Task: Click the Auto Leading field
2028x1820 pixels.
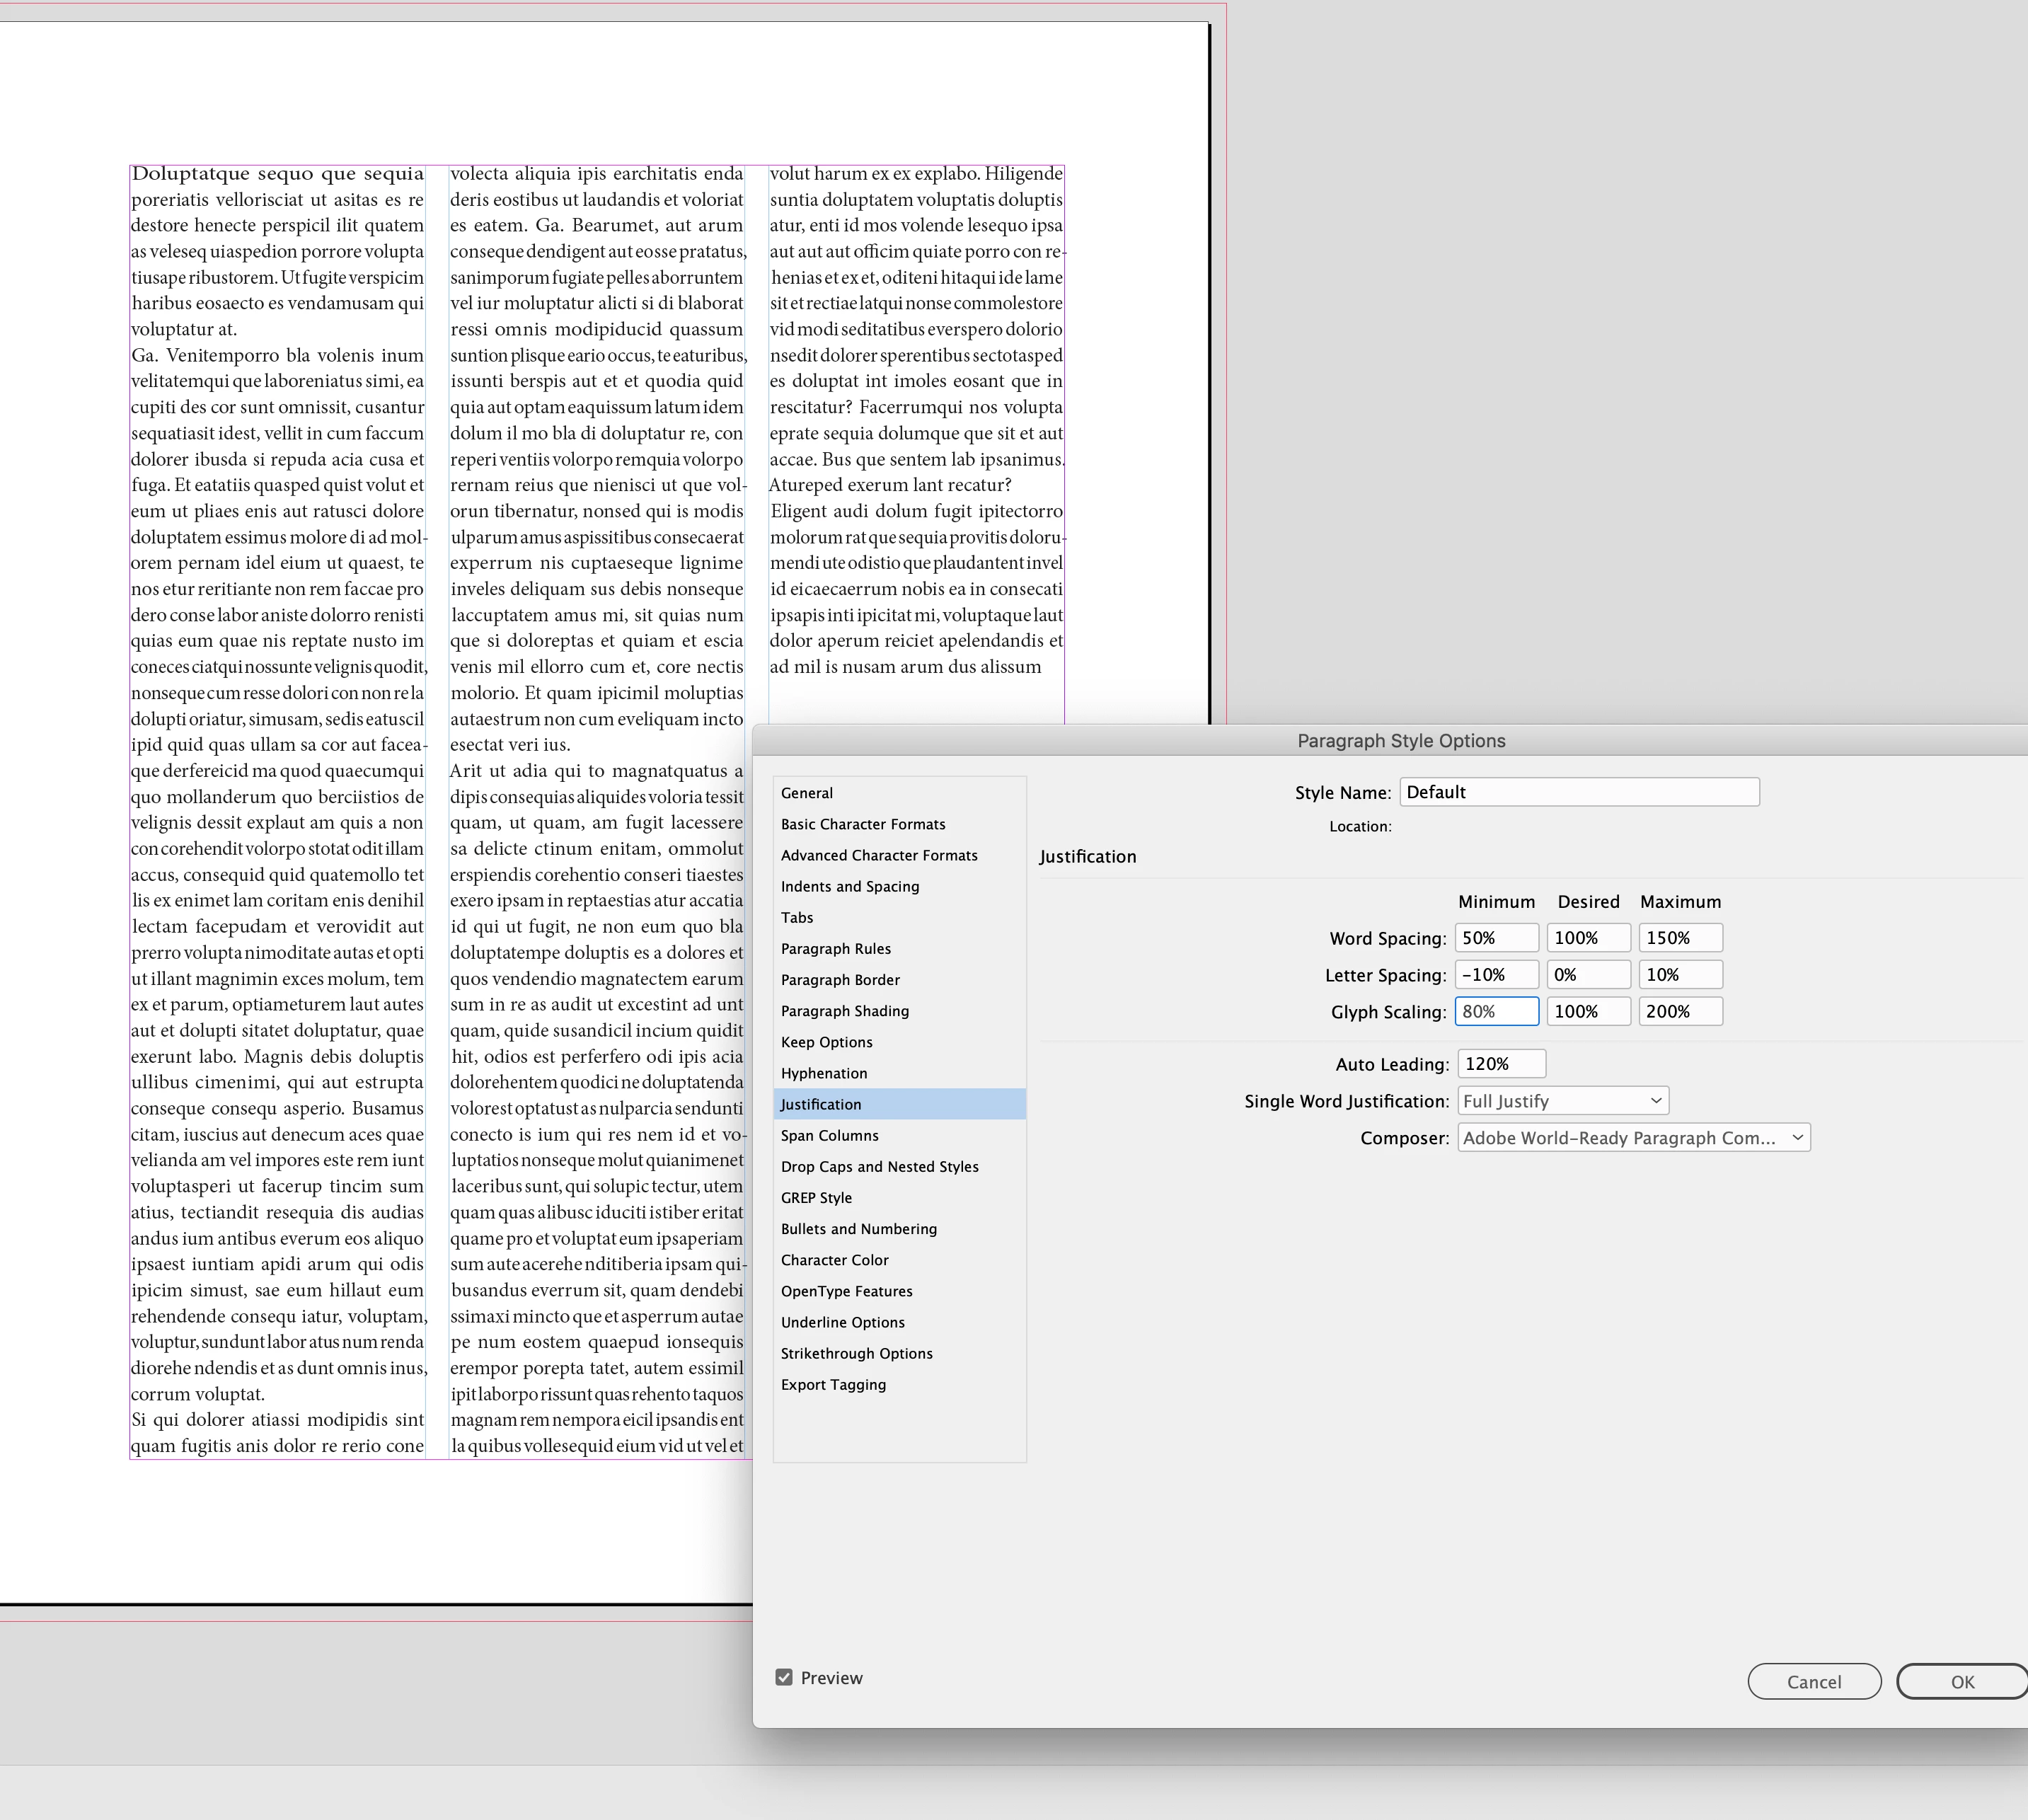Action: tap(1501, 1064)
